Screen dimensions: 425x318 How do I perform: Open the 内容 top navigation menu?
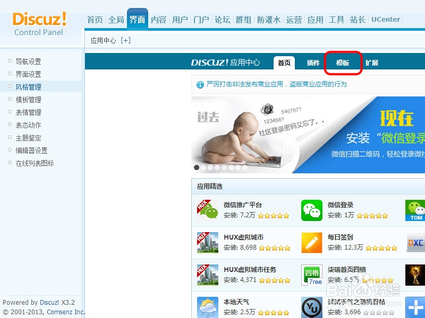tap(158, 20)
